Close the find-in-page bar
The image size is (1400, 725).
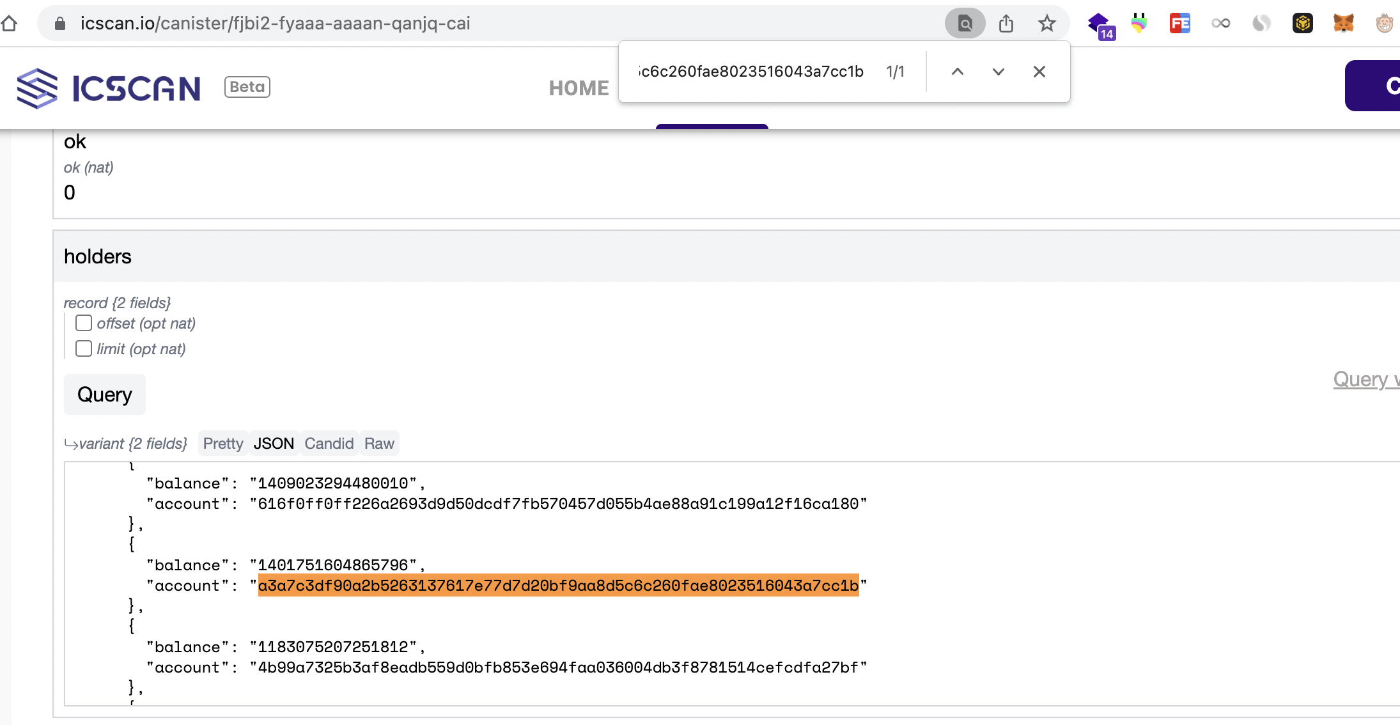pos(1039,72)
